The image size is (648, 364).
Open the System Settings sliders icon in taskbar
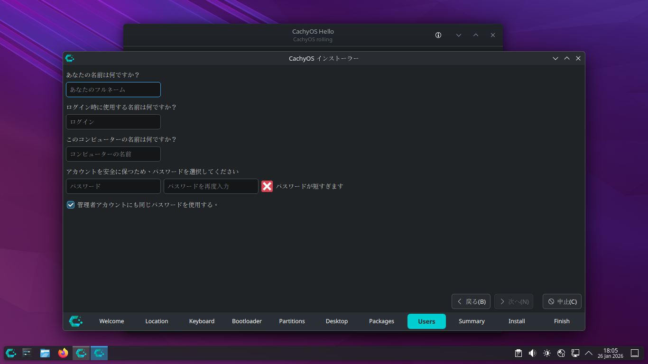tap(27, 353)
